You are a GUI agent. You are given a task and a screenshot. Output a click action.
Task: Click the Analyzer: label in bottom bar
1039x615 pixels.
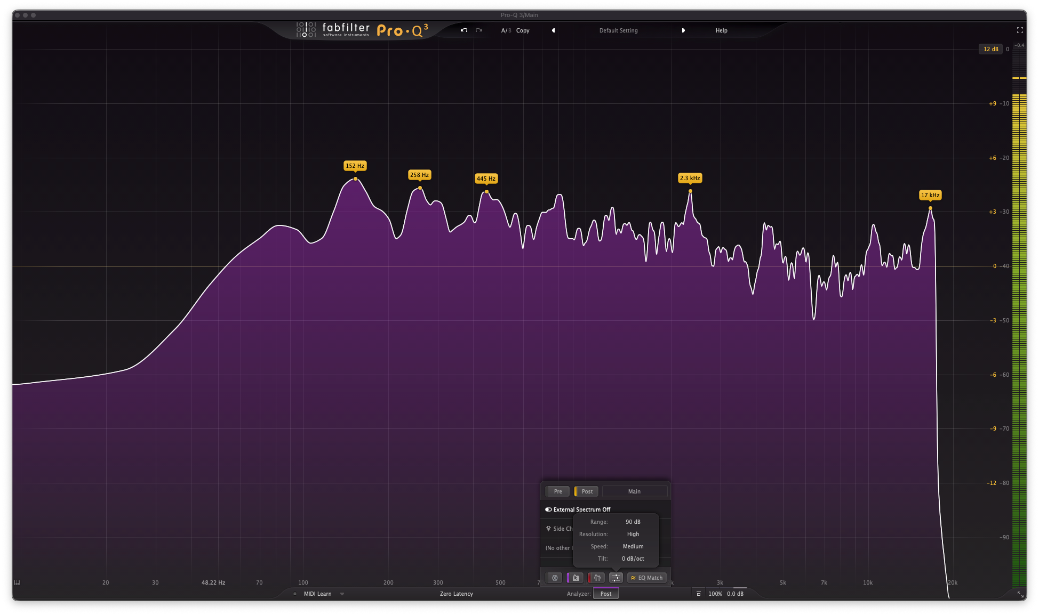[x=579, y=594]
